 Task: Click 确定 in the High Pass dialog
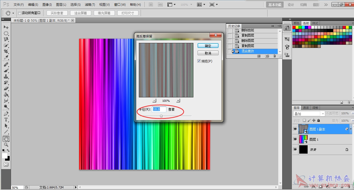208,46
